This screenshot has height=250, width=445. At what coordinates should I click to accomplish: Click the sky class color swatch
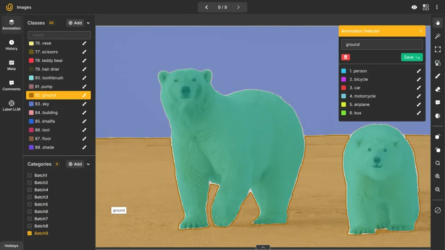(31, 104)
